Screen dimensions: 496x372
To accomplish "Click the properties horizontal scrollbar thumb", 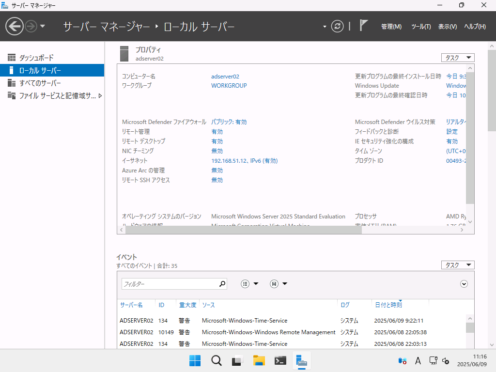I will pos(244,230).
